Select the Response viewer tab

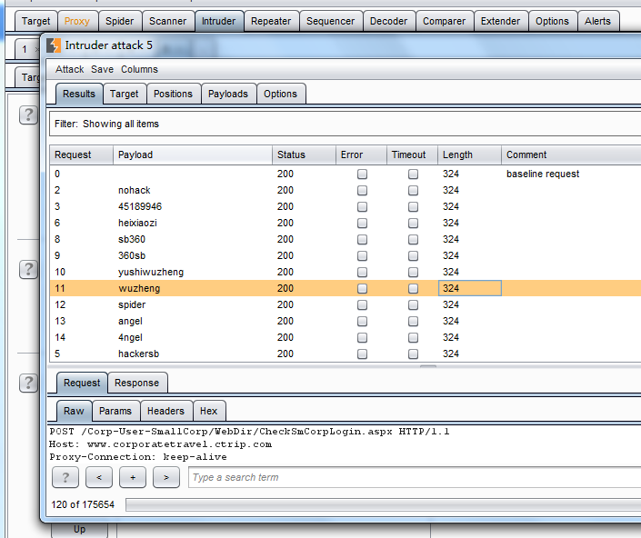[x=137, y=383]
